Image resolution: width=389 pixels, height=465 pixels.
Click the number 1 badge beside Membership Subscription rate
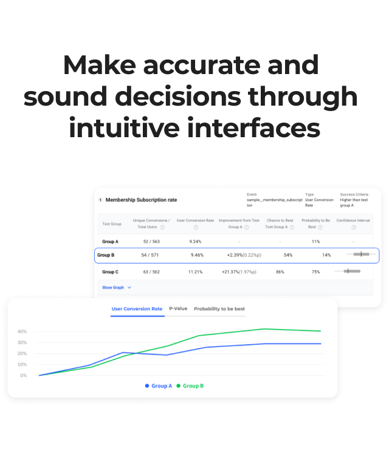point(100,200)
